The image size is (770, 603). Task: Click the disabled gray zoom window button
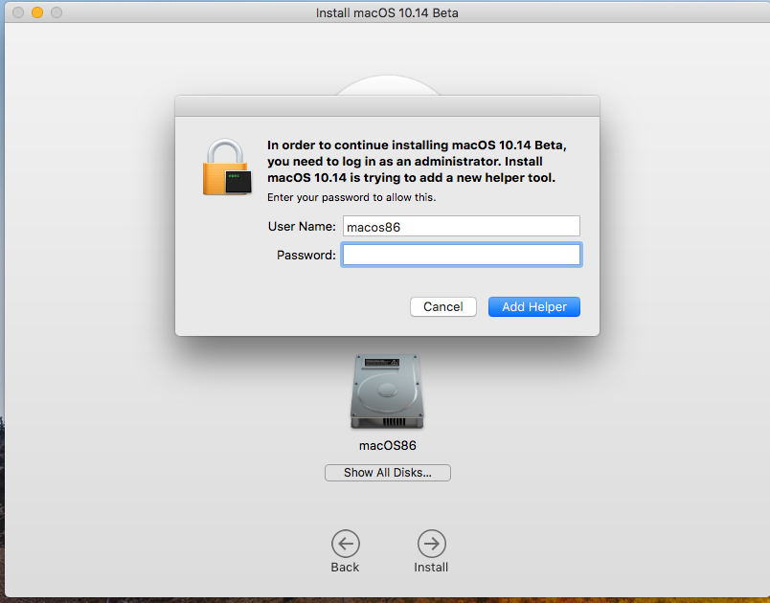57,12
